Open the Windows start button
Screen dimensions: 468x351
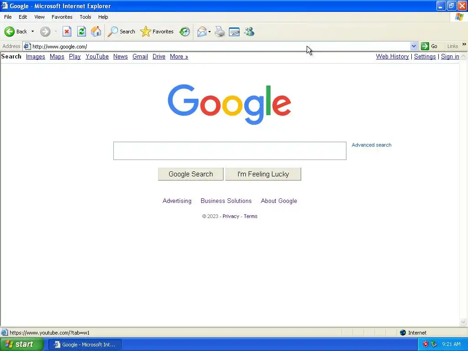(21, 345)
